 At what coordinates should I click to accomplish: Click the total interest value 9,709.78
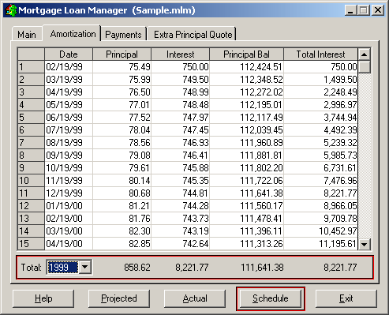click(320, 219)
